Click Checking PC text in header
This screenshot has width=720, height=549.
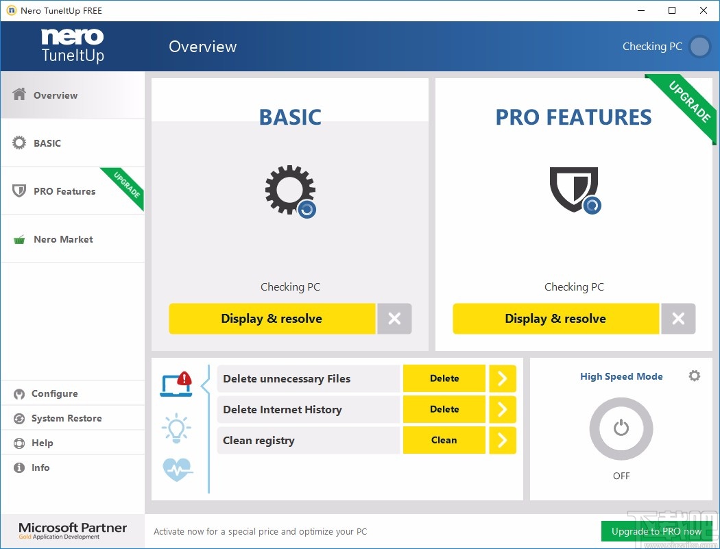tap(652, 47)
